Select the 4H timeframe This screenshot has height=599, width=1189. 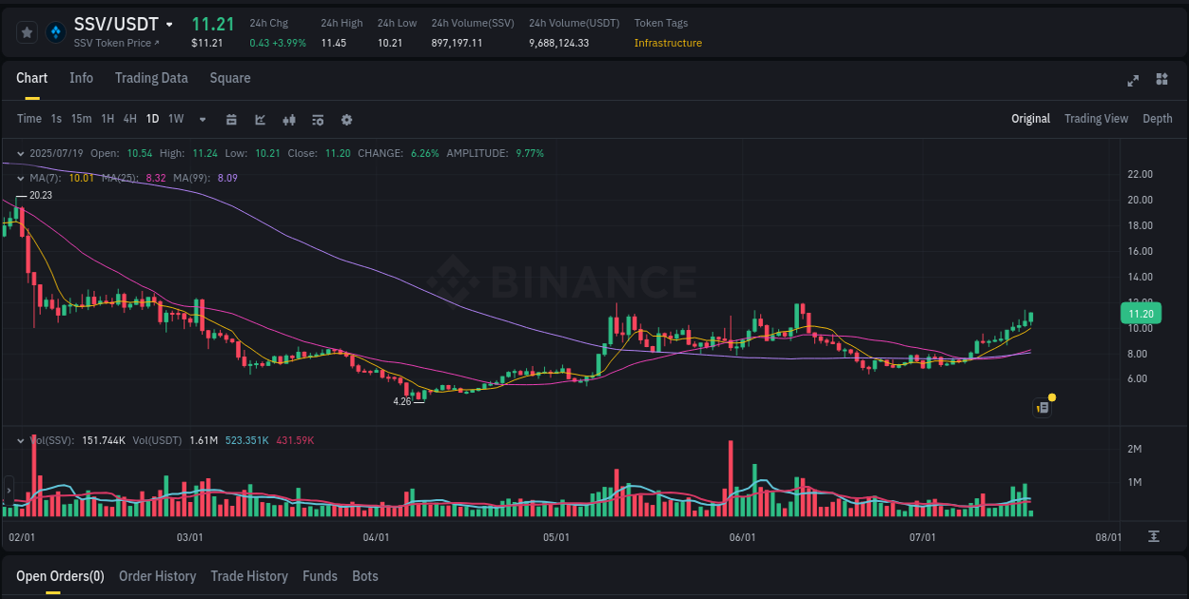coord(129,119)
